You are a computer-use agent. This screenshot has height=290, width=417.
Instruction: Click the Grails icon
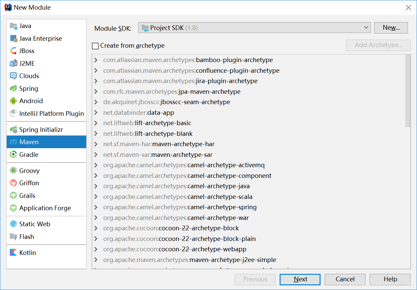(13, 196)
